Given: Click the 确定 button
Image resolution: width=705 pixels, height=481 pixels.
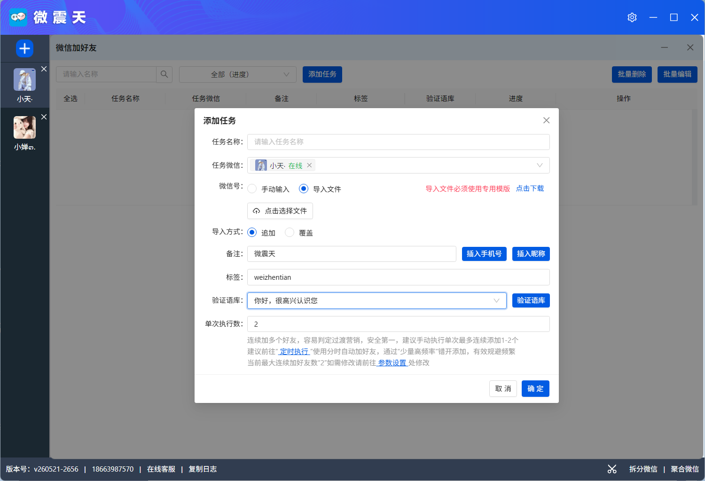Looking at the screenshot, I should click(535, 388).
